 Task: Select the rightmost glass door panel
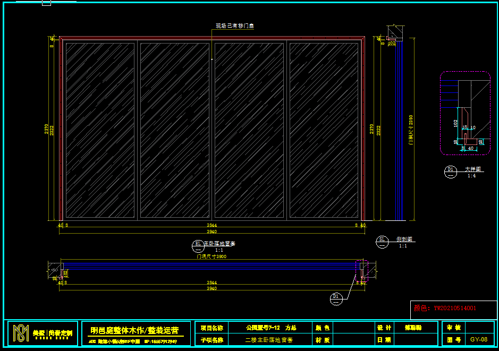(324, 130)
